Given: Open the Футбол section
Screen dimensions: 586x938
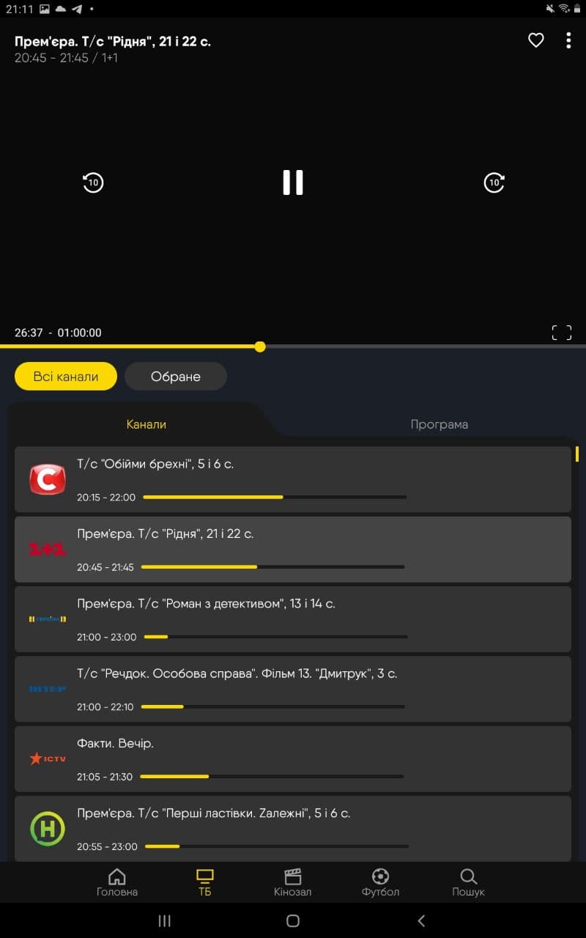Looking at the screenshot, I should pyautogui.click(x=380, y=882).
